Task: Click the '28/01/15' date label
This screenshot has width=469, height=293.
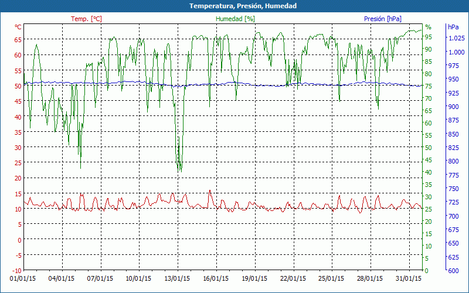Action: coord(370,279)
